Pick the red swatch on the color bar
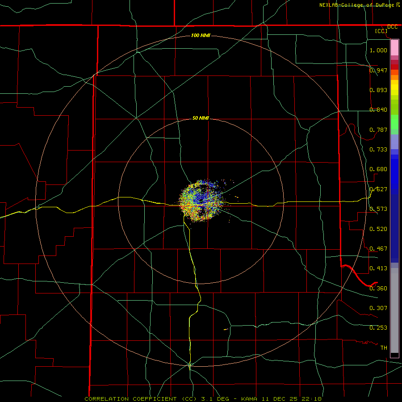402x402 pixels. 394,67
